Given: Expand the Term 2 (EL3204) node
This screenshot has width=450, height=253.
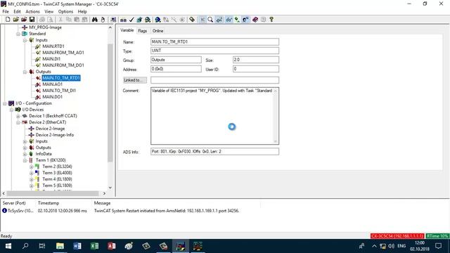Looking at the screenshot, I should pyautogui.click(x=31, y=167).
